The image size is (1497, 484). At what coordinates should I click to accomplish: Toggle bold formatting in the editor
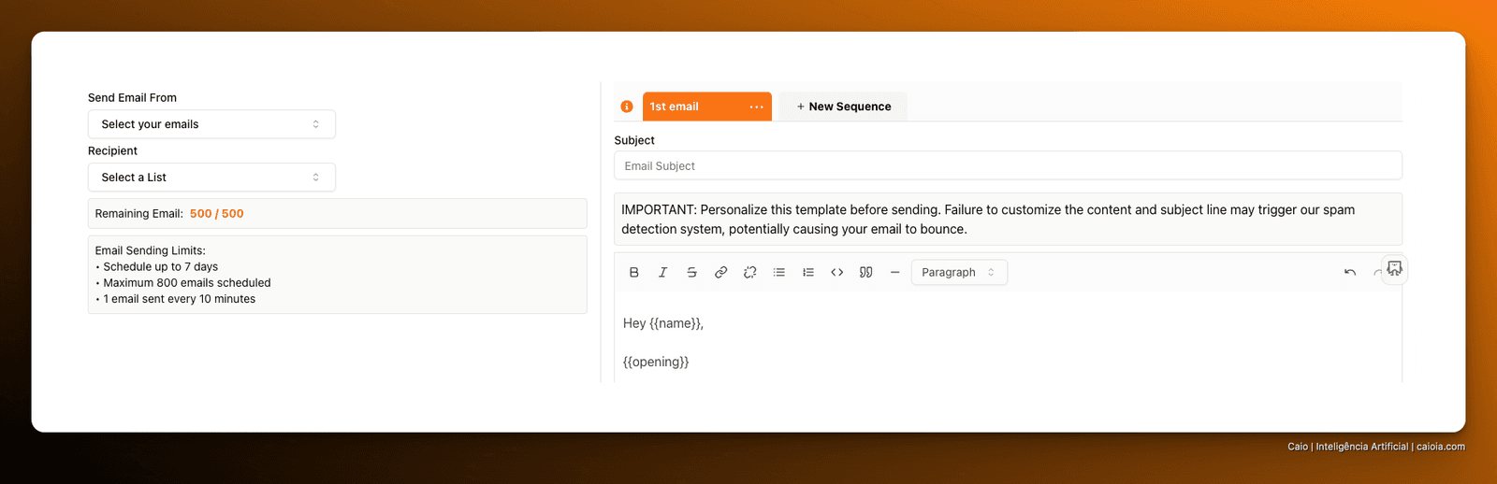(x=633, y=272)
